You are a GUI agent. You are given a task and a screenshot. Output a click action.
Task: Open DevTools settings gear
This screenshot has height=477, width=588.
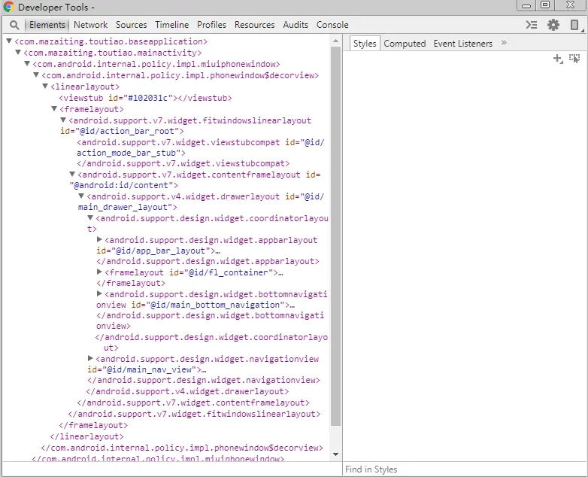click(553, 25)
